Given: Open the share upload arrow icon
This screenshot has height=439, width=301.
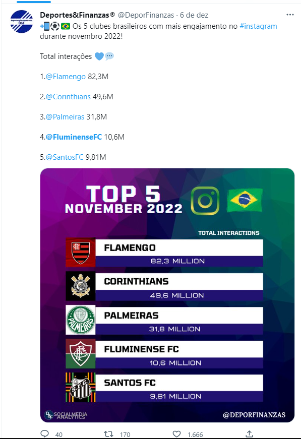Looking at the screenshot, I should tap(249, 433).
